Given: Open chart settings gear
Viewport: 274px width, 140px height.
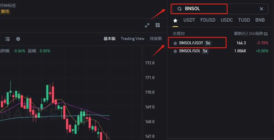Looking at the screenshot, I should tap(18, 39).
